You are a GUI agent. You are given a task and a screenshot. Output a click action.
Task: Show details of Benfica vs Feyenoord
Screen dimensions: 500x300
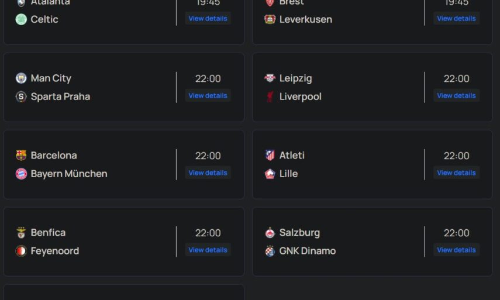click(x=208, y=250)
